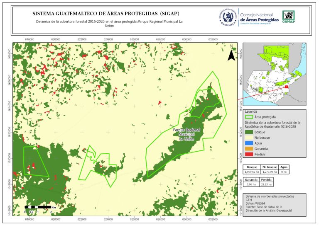The width and height of the screenshot is (319, 225).
Task: Click the Ganancia 3.06 ha table cell
Action: [x=250, y=184]
